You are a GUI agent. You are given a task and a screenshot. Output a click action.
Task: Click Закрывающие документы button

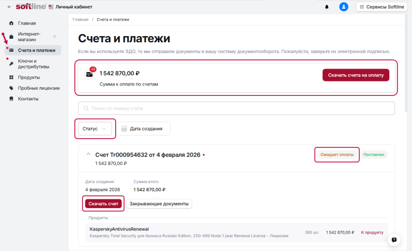(159, 204)
